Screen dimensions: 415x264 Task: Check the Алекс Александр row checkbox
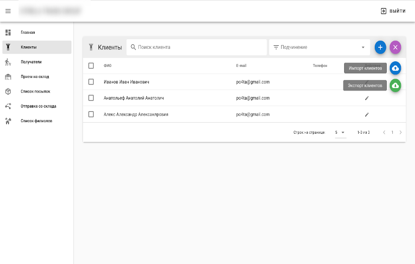click(91, 114)
